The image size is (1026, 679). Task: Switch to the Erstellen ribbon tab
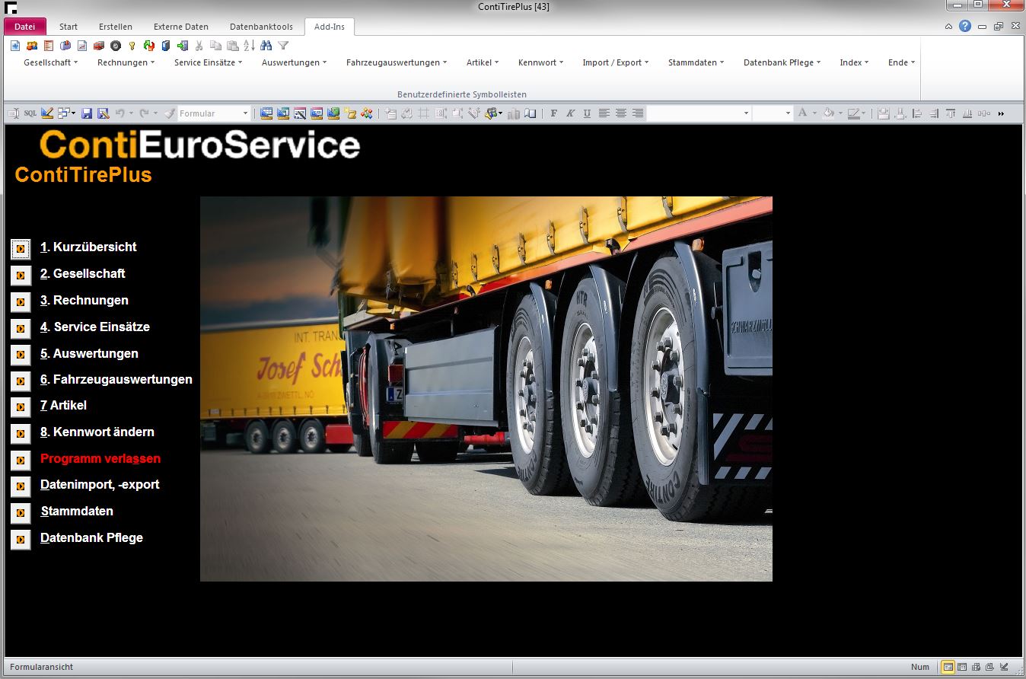pos(116,27)
